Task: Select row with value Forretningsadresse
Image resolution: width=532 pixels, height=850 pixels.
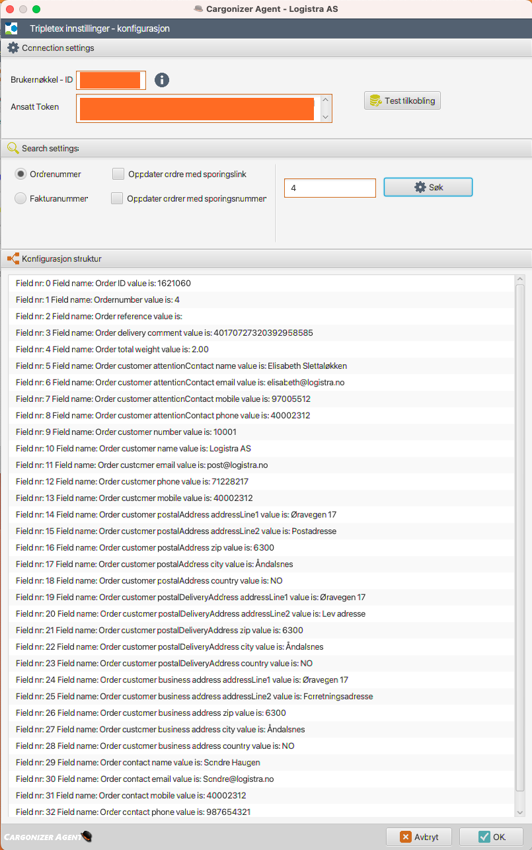Action: (262, 696)
